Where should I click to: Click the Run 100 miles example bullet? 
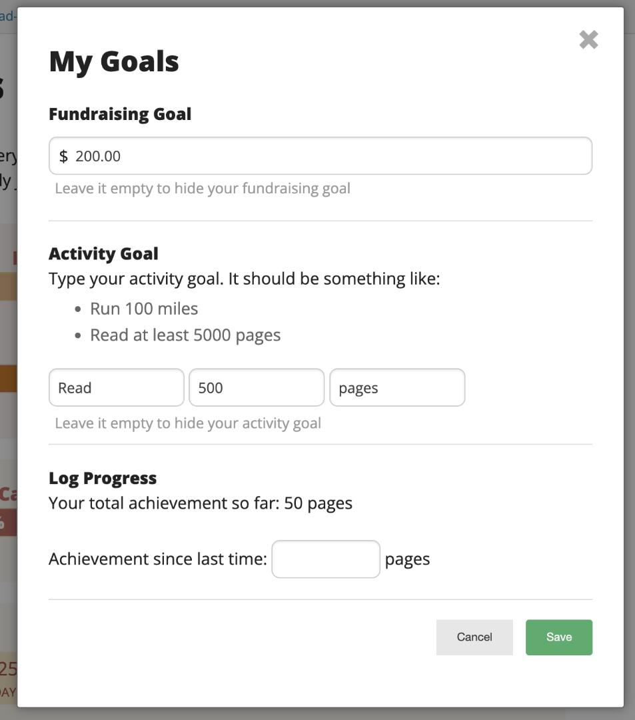[x=144, y=308]
